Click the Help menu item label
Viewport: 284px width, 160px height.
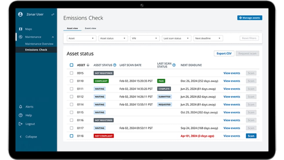[x=29, y=115]
